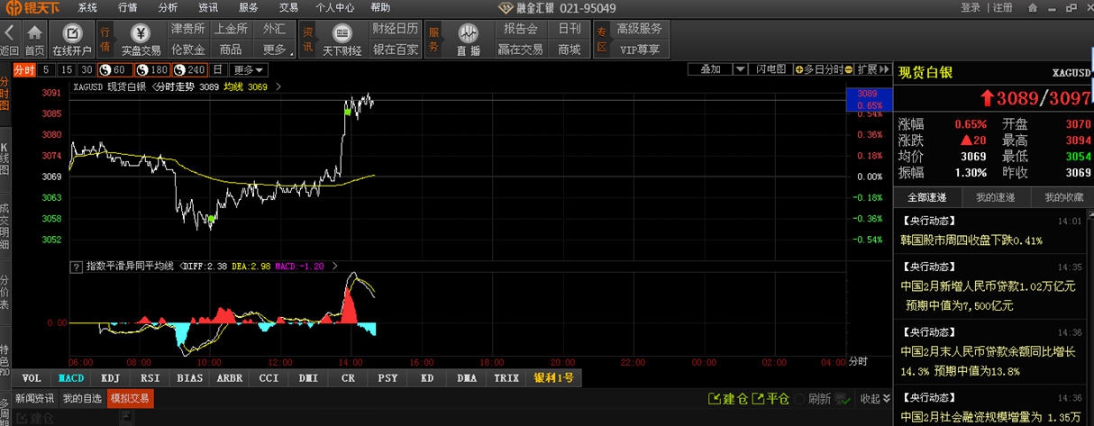Select the RSI indicator tab
Screen dimensions: 1094x426
(150, 378)
